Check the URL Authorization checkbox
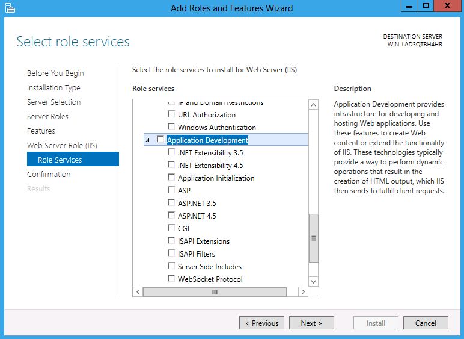The height and width of the screenshot is (339, 464). tap(171, 114)
